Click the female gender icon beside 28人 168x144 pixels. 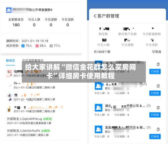point(37,46)
